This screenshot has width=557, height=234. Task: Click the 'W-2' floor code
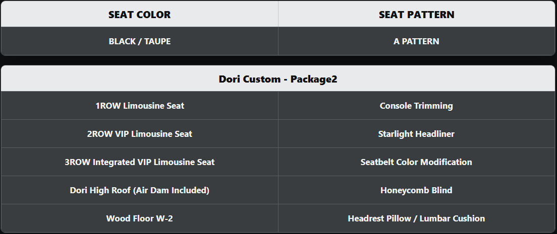pos(163,218)
